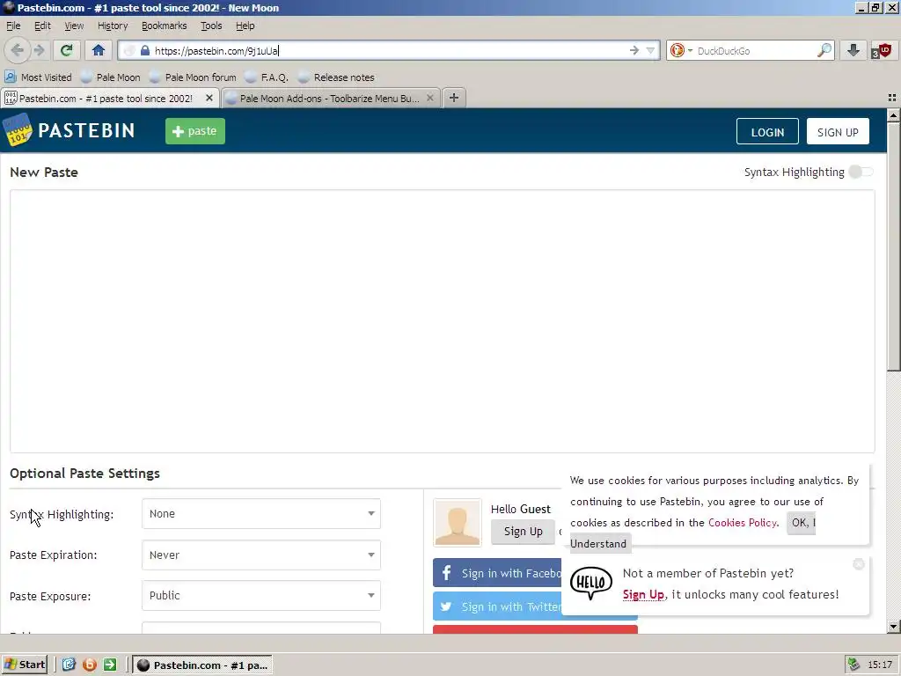
Task: Click the green arrow quick launch icon
Action: (x=110, y=665)
